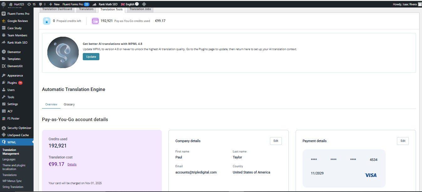
Task: Open the Details link beside translation cost
Action: pos(72,164)
